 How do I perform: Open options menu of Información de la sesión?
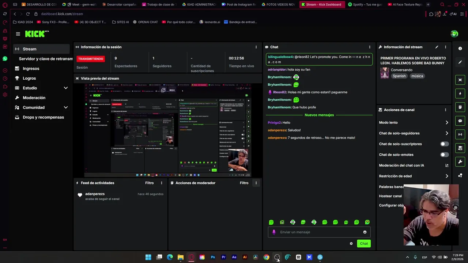(256, 47)
